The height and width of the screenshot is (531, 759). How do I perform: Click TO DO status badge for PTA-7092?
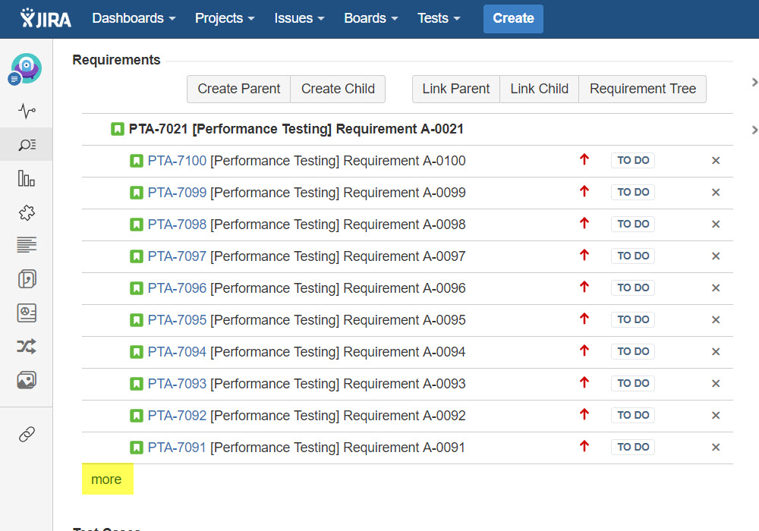point(632,416)
